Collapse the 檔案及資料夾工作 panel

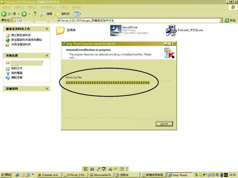click(x=47, y=29)
